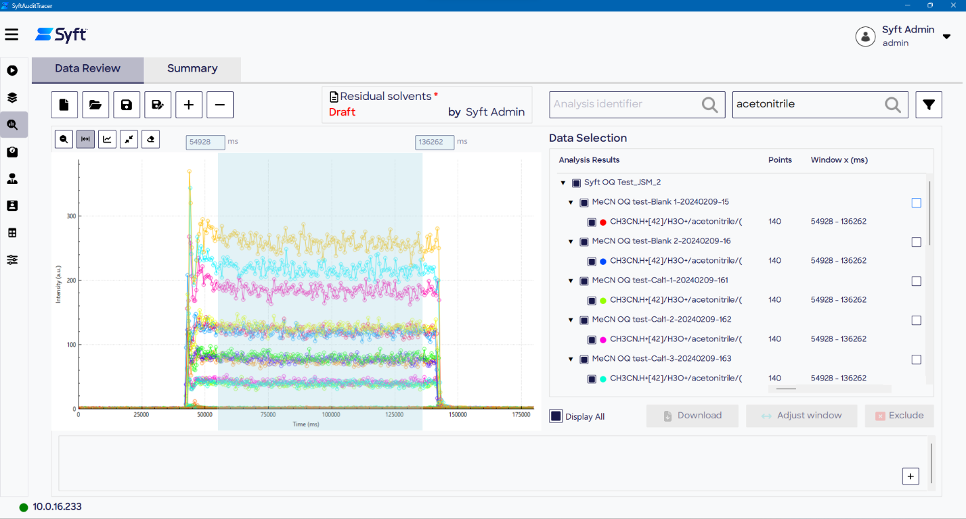Viewport: 966px width, 519px height.
Task: Tick the checkbox for MeCN OQ test-Blank 1
Action: (x=916, y=203)
